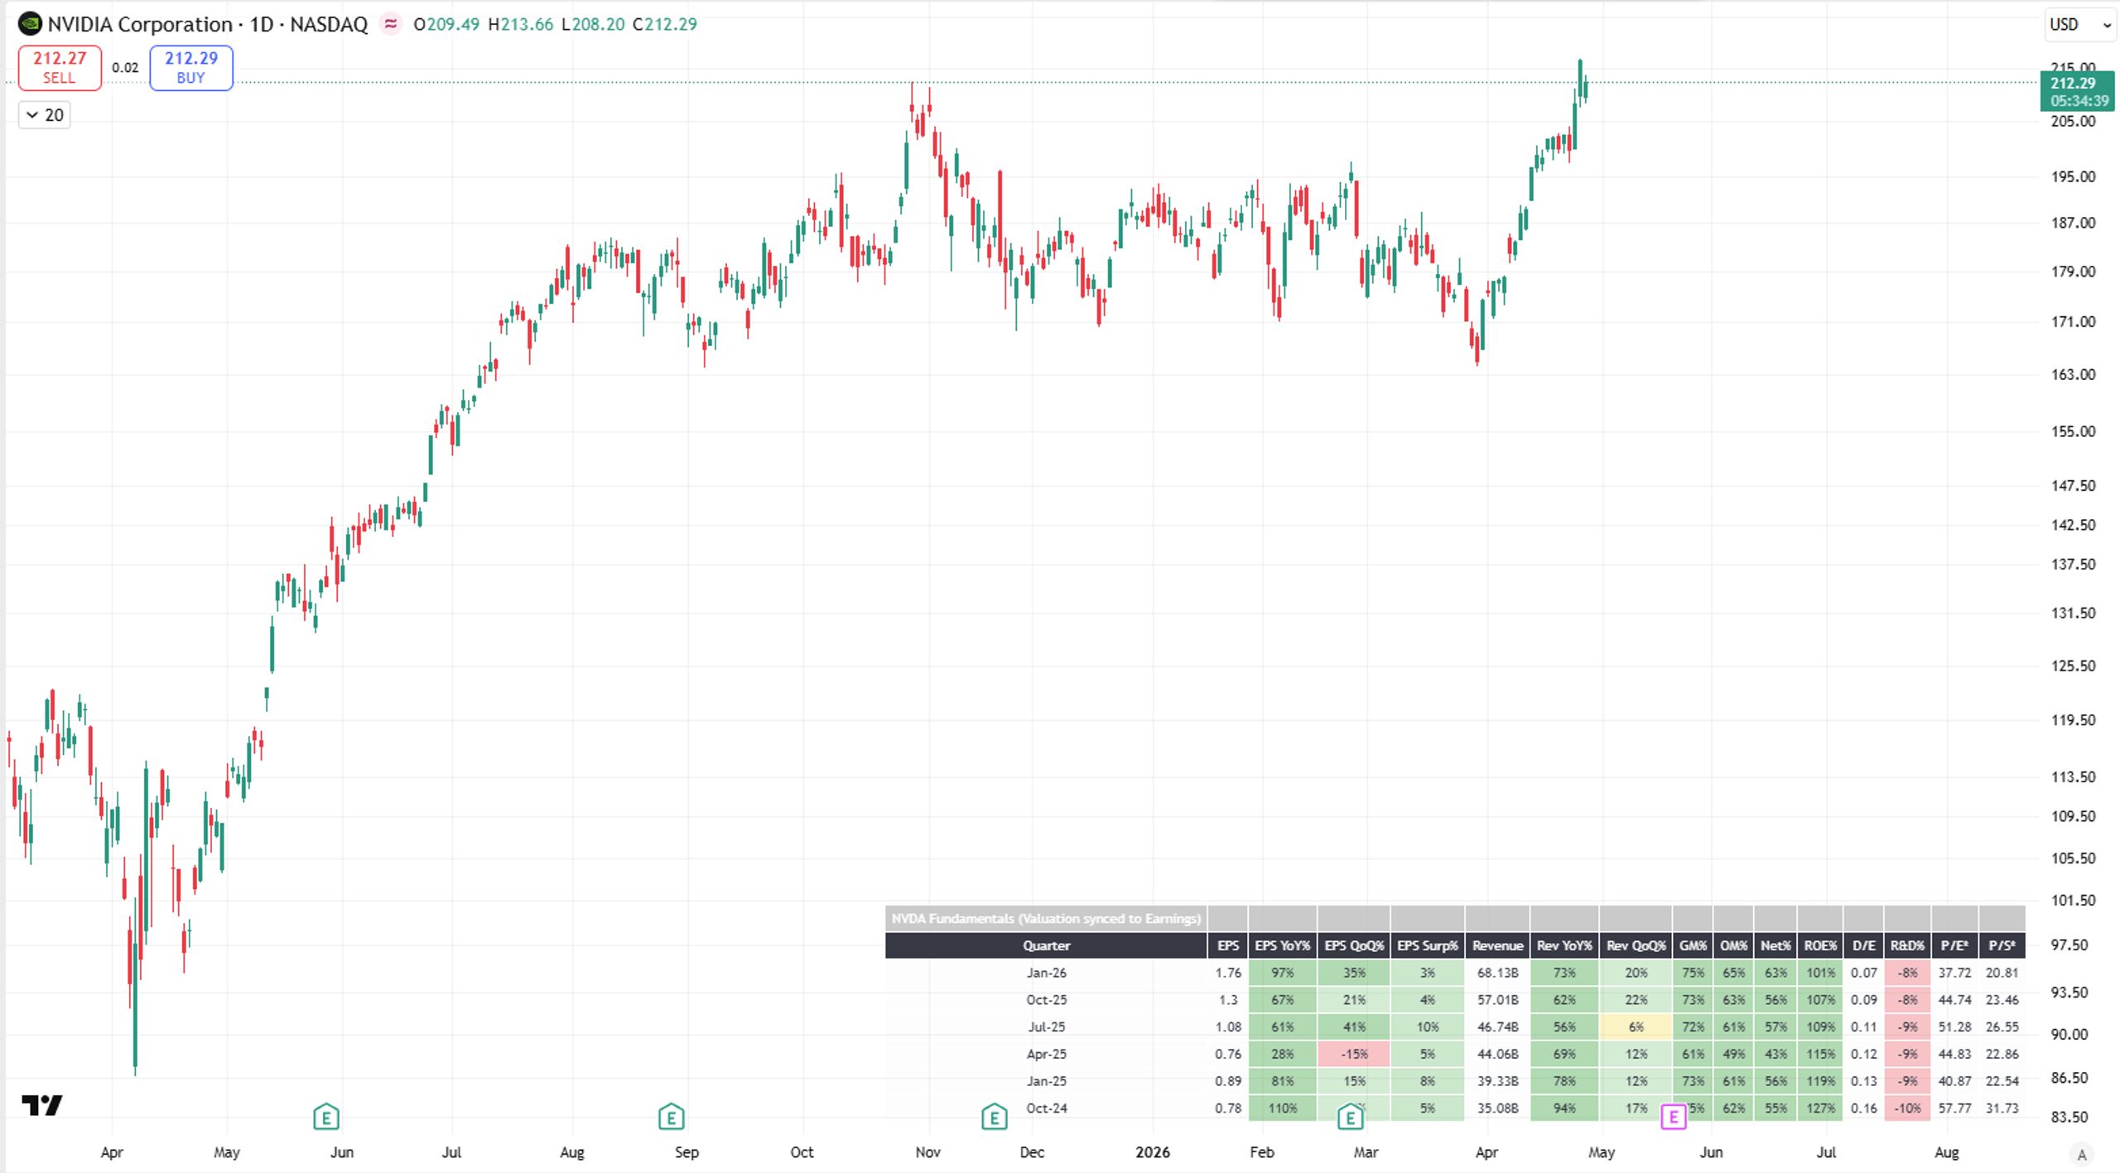Screen dimensions: 2120x1173
Task: Open the late-August 2025 earnings E marker
Action: [671, 1117]
